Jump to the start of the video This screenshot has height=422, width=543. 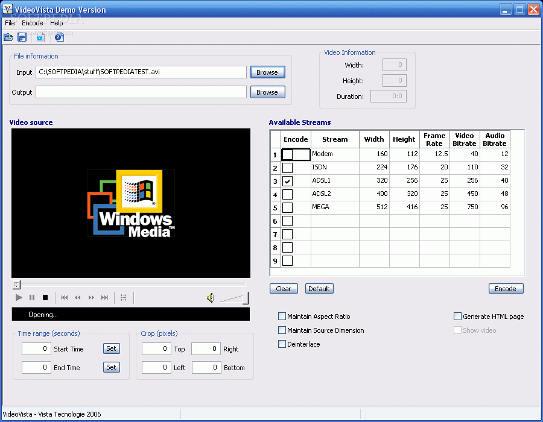64,297
